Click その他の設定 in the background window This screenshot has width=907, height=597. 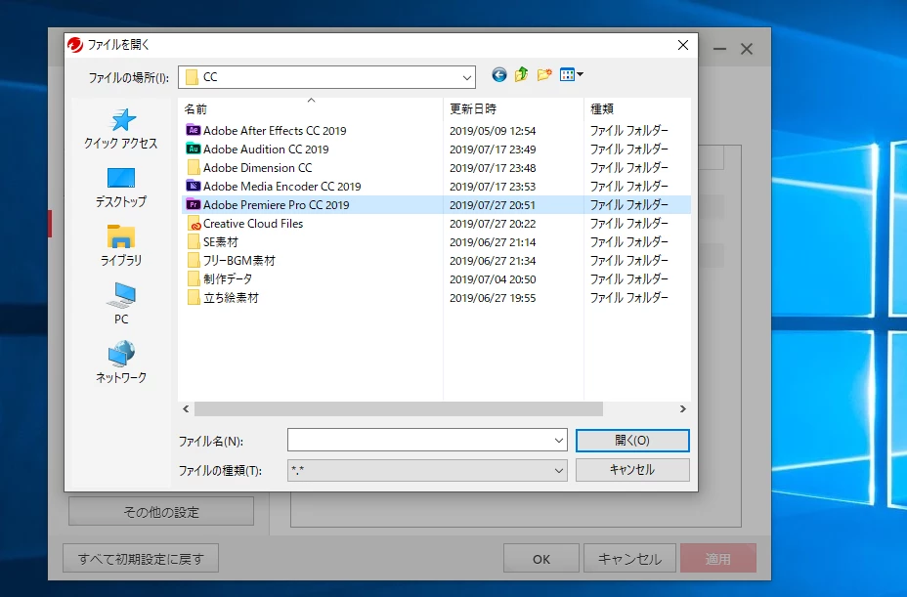pos(161,512)
